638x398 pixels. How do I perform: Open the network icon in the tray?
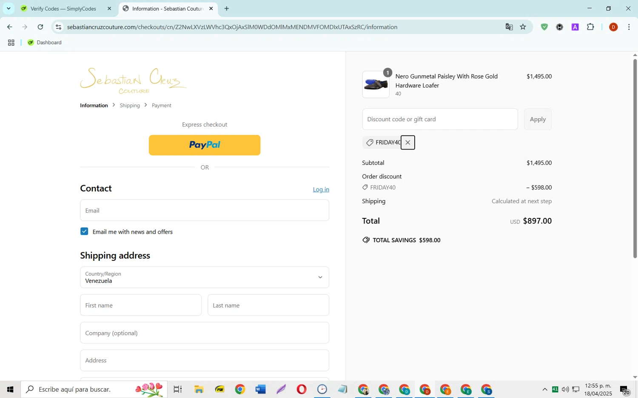[x=575, y=389]
